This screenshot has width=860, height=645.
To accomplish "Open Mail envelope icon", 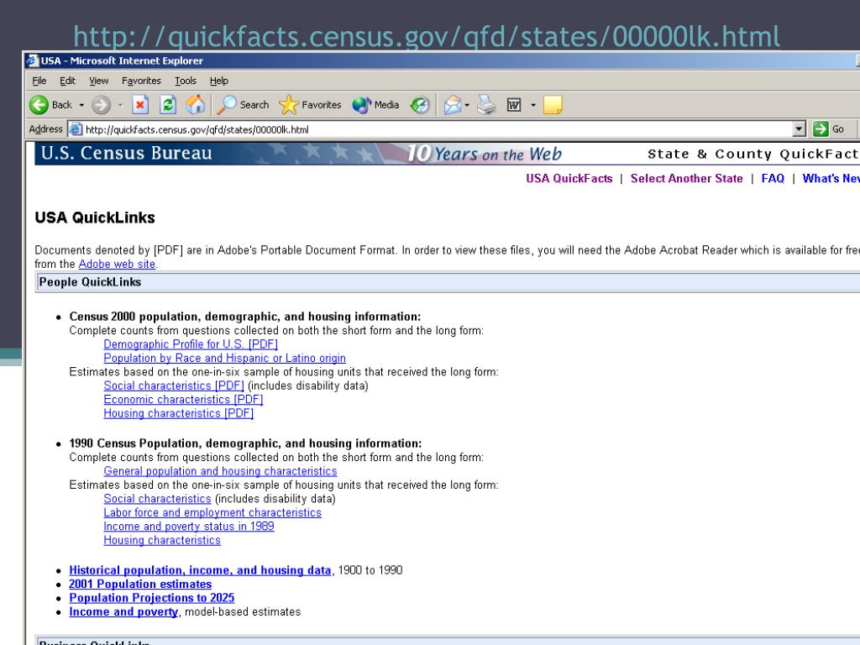I will pos(453,105).
